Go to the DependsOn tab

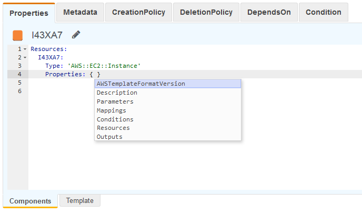click(x=268, y=12)
